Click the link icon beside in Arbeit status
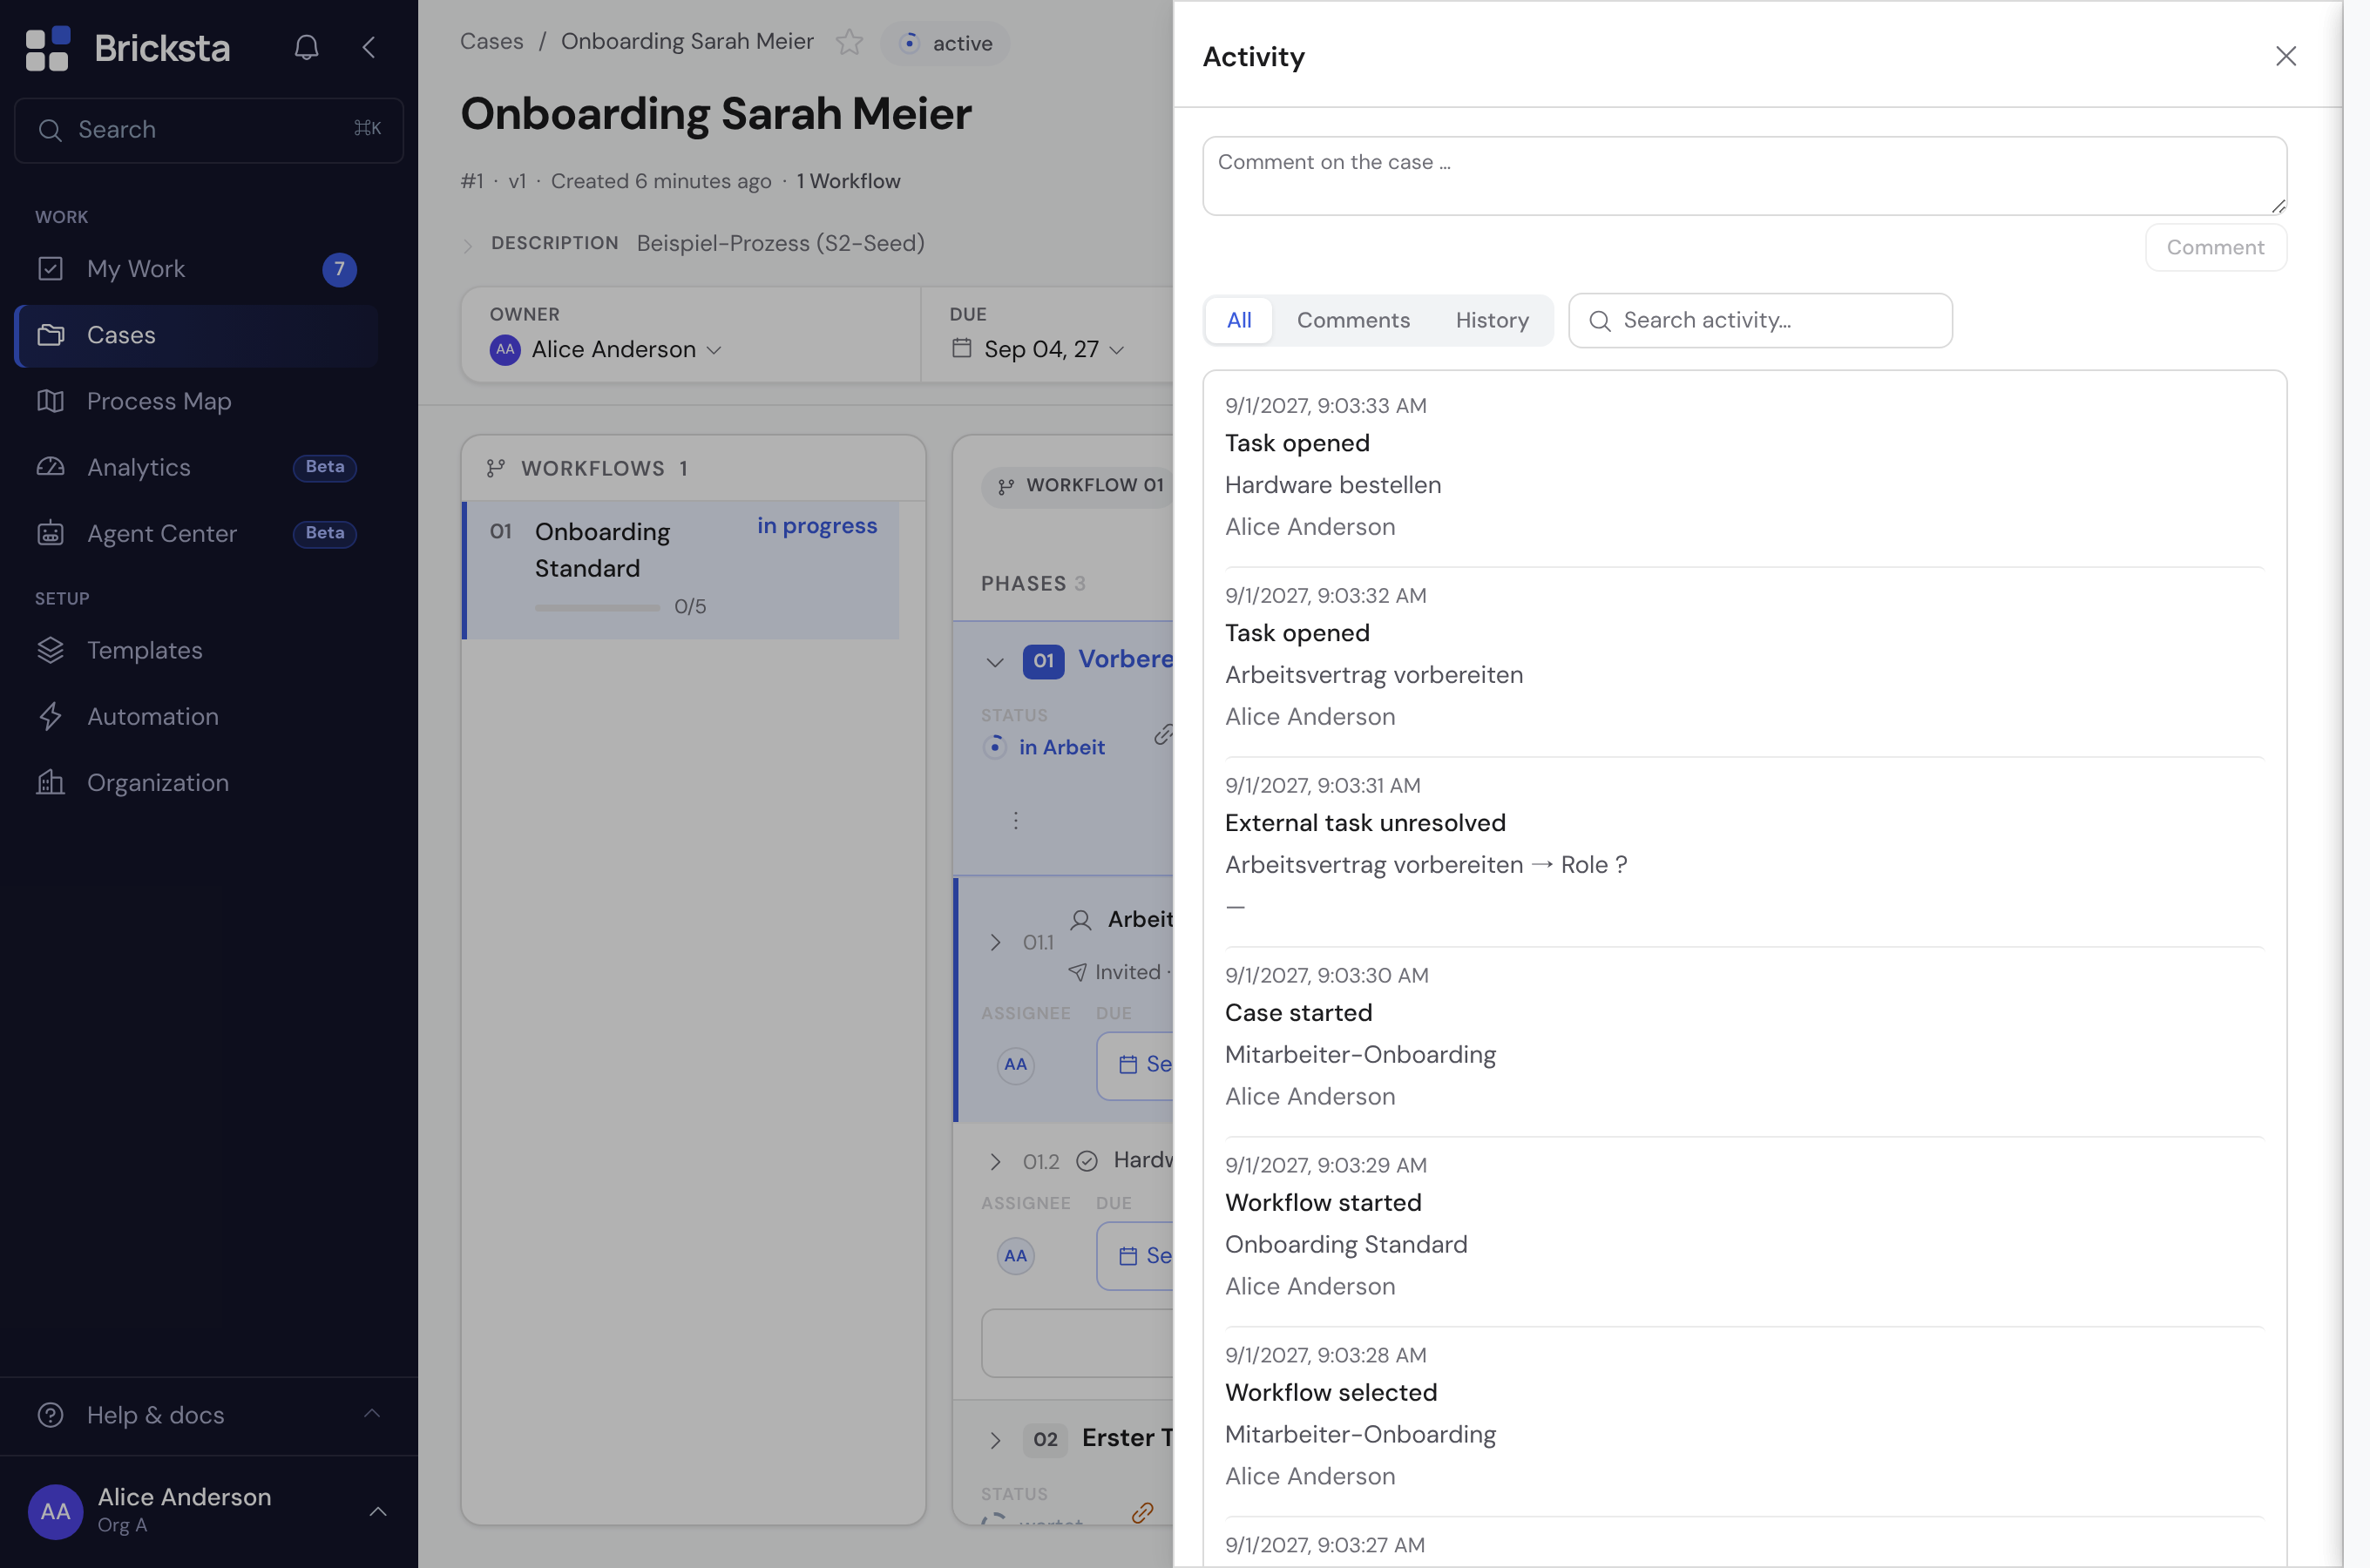 tap(1162, 735)
